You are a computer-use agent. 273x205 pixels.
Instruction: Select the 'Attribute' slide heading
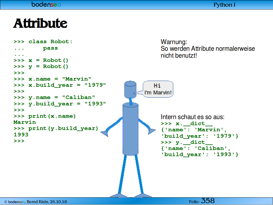point(40,23)
